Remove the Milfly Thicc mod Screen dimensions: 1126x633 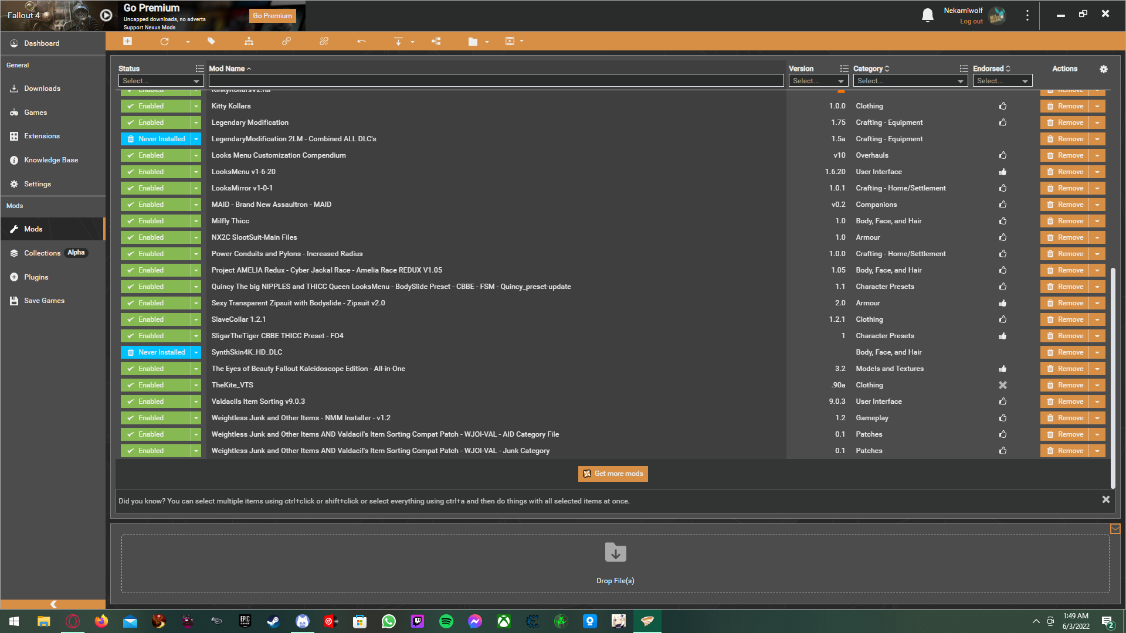(1065, 221)
